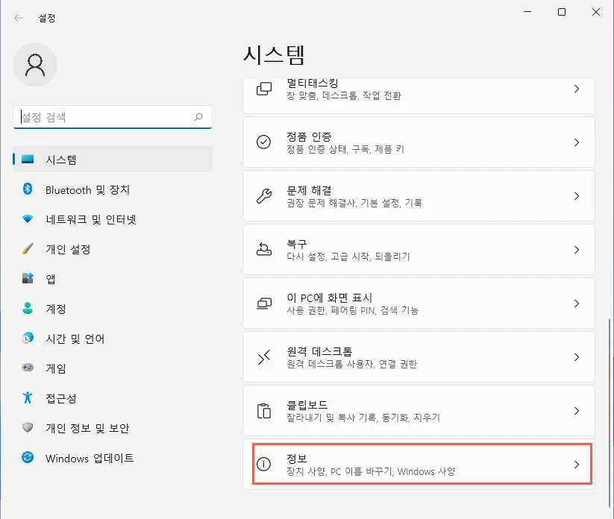Go to 개인 설정 category
Screen dimensions: 614x519
(x=113, y=249)
